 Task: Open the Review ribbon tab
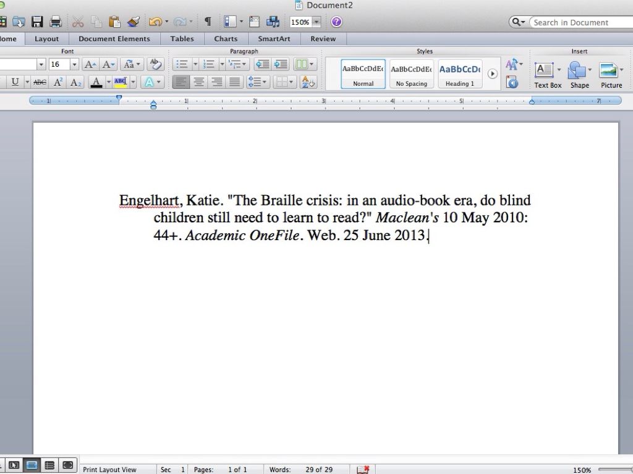323,38
